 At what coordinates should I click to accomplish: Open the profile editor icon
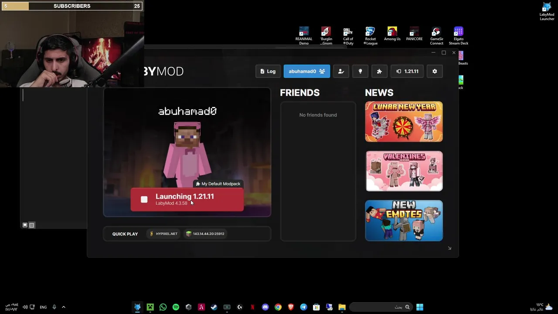(341, 71)
